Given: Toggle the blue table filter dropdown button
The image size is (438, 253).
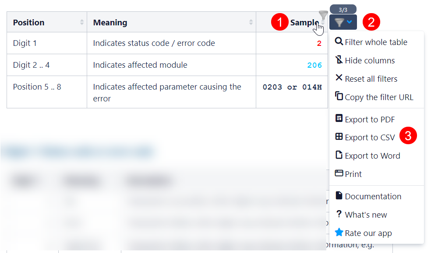Looking at the screenshot, I should pyautogui.click(x=343, y=22).
